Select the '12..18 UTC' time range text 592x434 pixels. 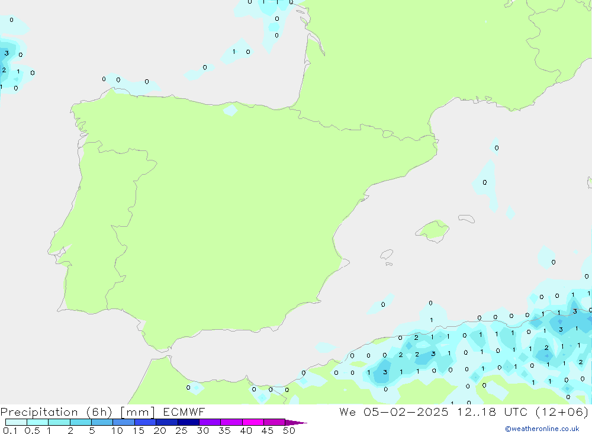coord(492,412)
